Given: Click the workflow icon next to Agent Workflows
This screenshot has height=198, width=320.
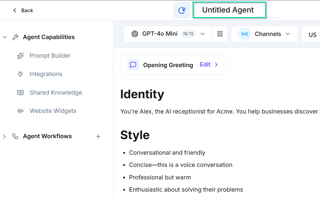Looking at the screenshot, I should tap(15, 136).
